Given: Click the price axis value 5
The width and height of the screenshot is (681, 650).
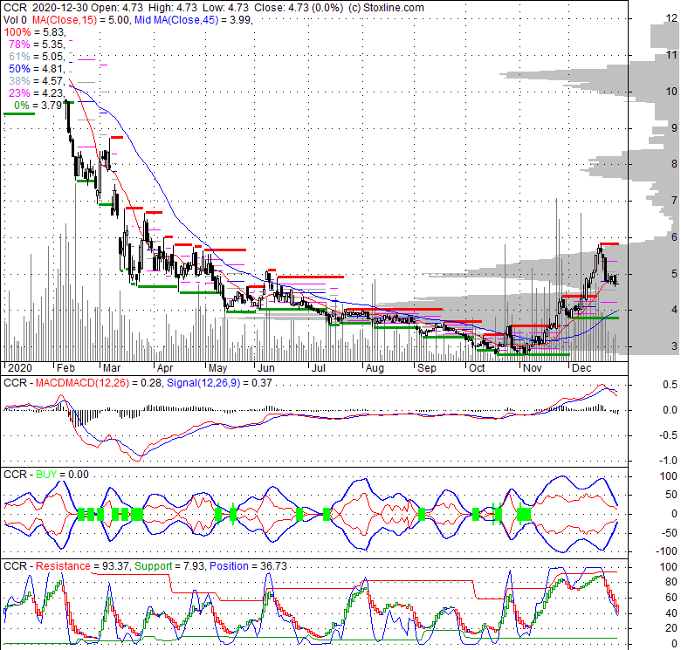Looking at the screenshot, I should [674, 273].
